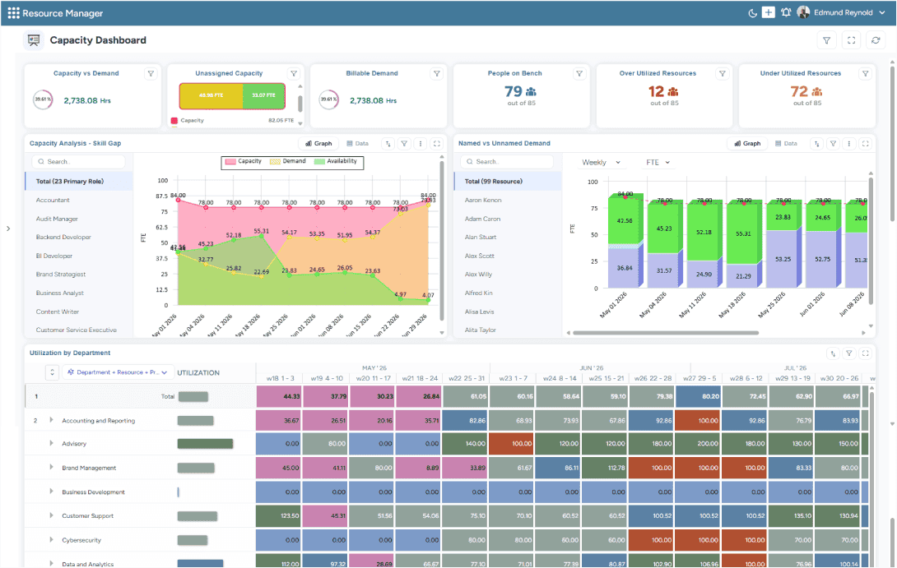Click sort icon in Named vs Unnamed Demand
897x568 pixels.
(817, 143)
